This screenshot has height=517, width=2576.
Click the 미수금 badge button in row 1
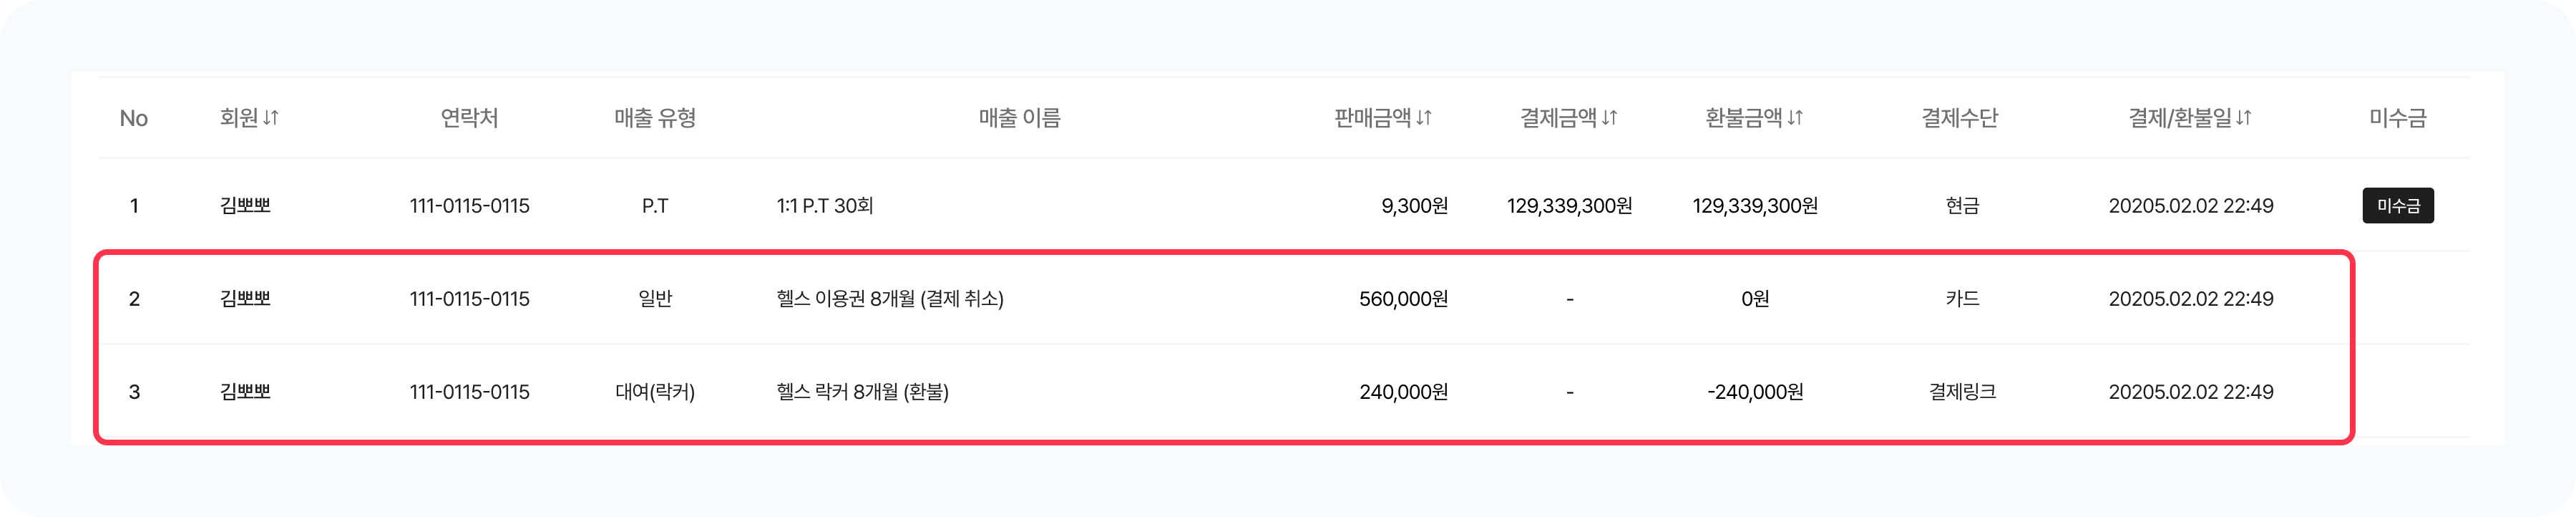coord(2398,206)
